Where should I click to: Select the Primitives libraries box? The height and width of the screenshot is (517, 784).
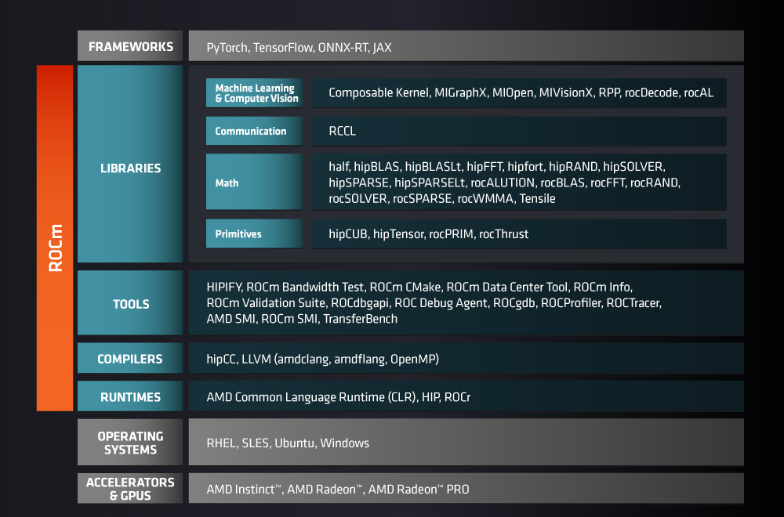[253, 233]
